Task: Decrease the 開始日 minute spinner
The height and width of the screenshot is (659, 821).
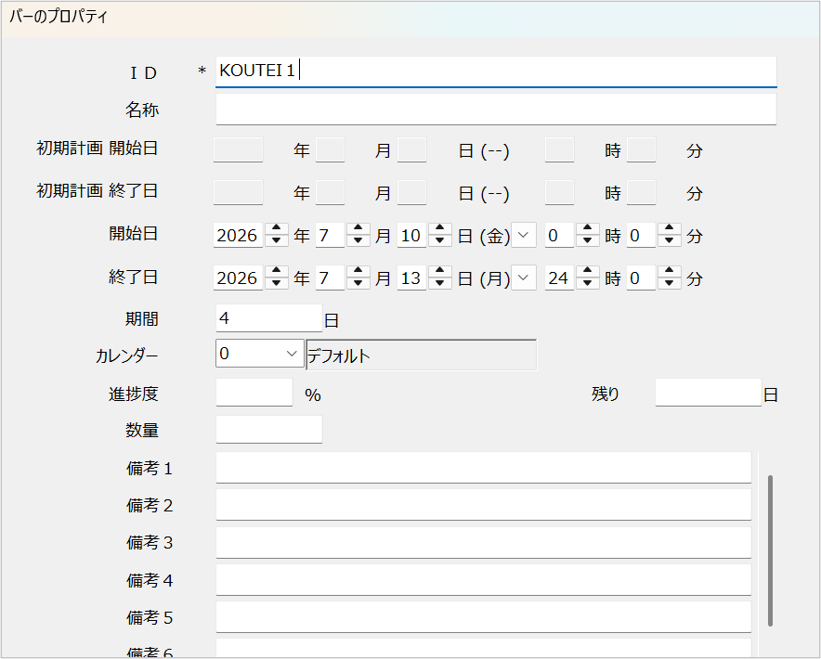Action: pyautogui.click(x=670, y=240)
